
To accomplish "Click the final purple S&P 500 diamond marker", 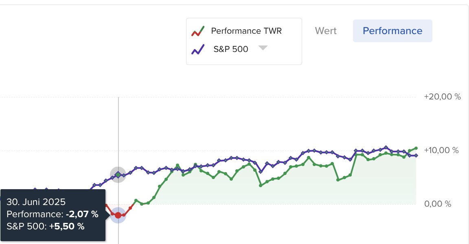I will pos(416,155).
